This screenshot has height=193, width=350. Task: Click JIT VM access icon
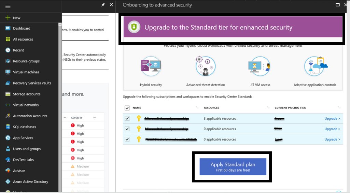tap(260, 66)
